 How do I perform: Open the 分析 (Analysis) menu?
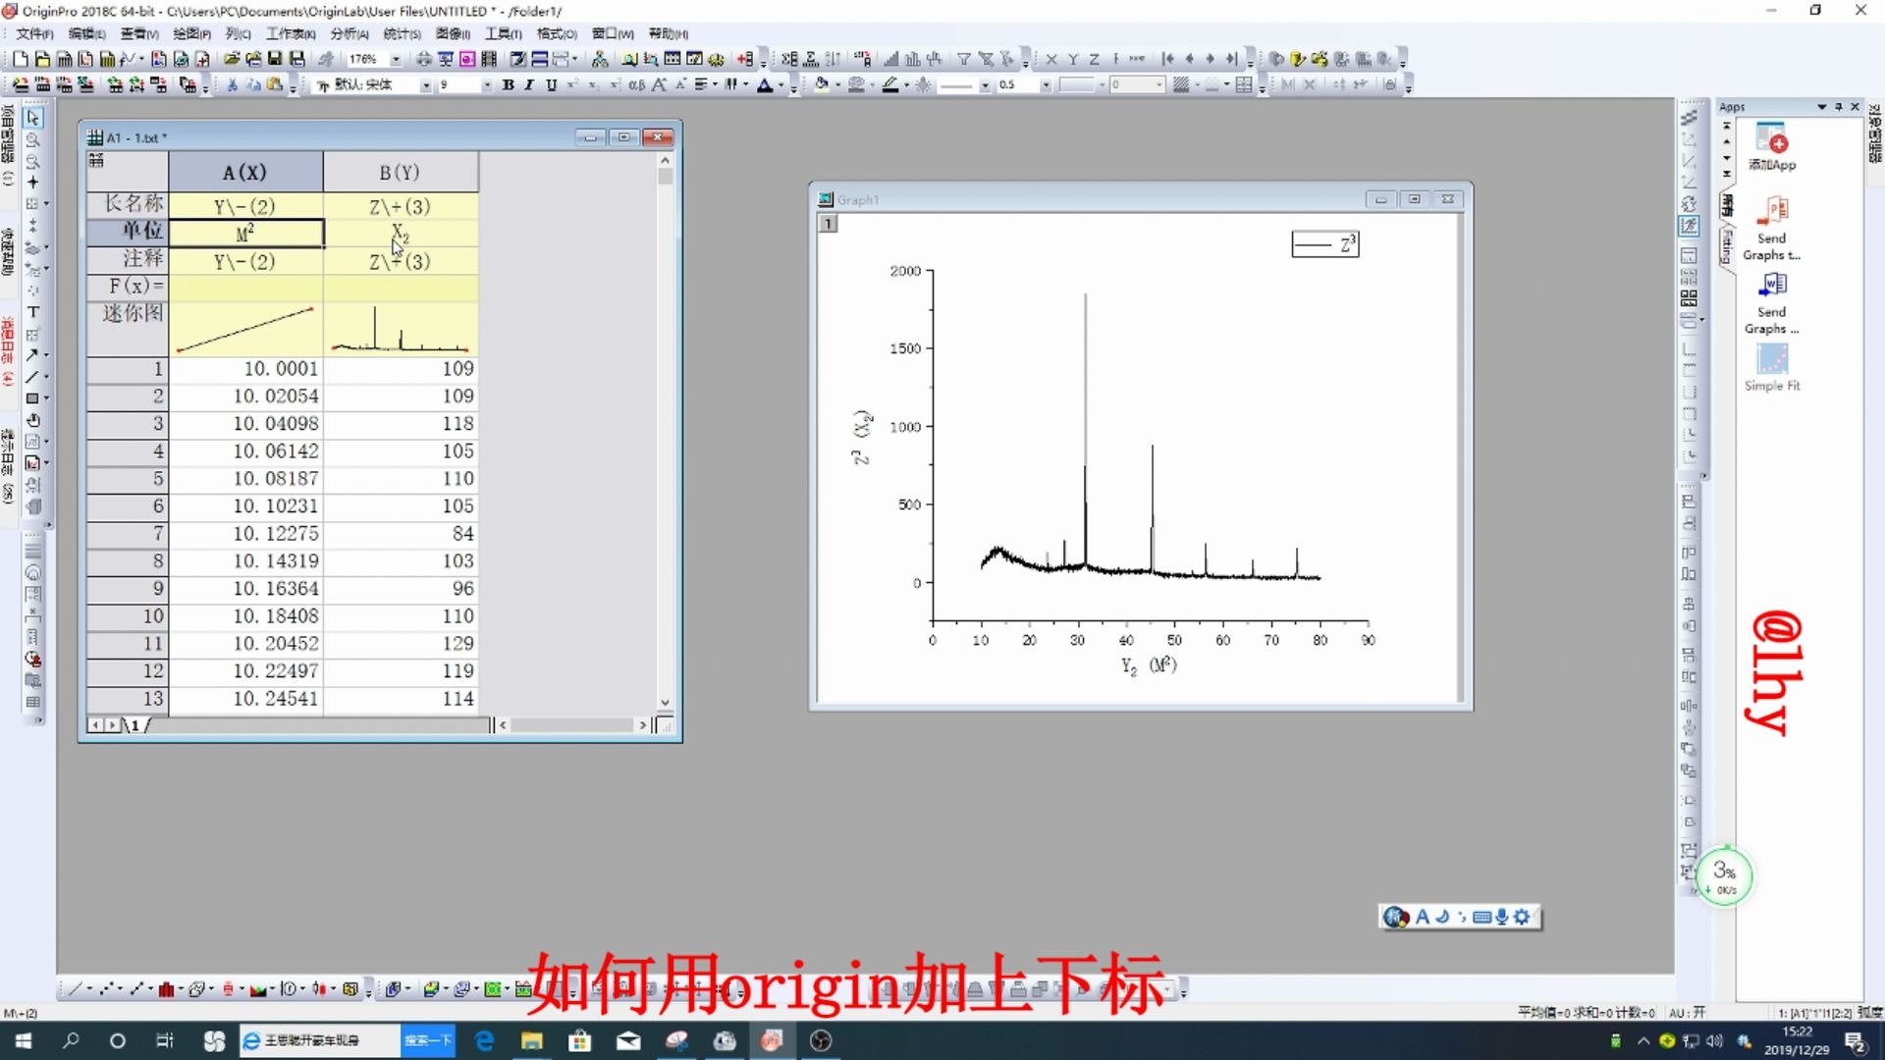[x=349, y=34]
